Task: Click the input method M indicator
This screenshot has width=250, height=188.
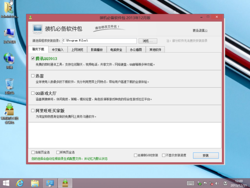Action: pyautogui.click(x=225, y=183)
